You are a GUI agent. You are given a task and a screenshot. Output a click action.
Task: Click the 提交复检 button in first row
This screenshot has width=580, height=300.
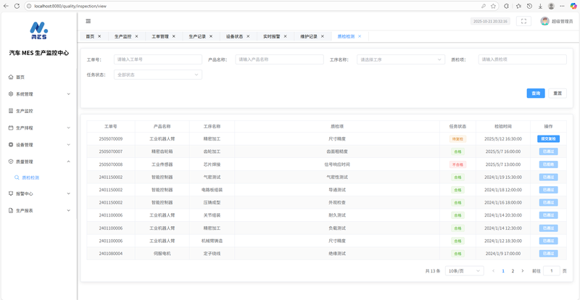[548, 139]
